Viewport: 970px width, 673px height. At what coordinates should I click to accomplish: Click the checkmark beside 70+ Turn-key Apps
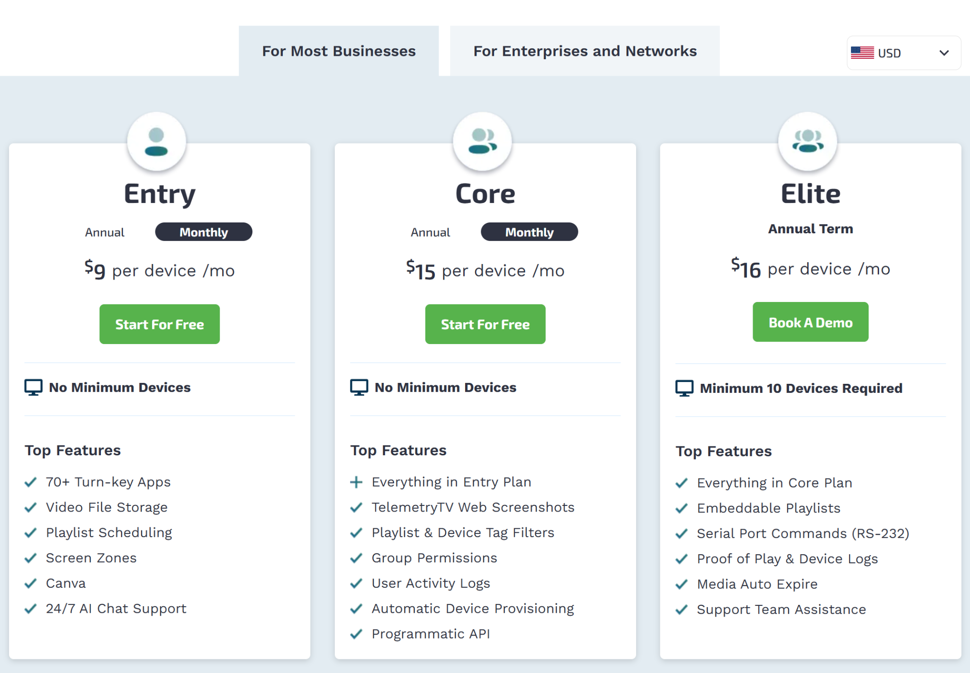coord(30,482)
